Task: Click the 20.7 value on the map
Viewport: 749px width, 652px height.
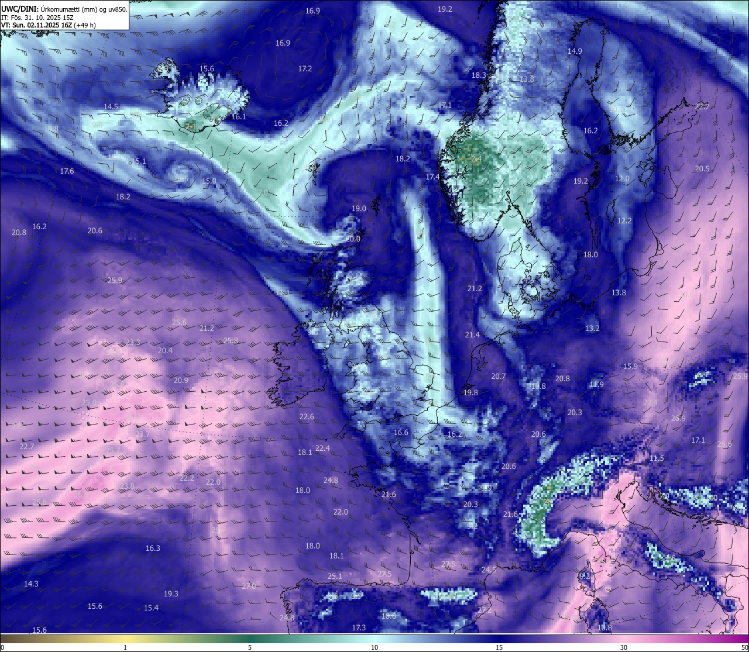Action: point(498,376)
